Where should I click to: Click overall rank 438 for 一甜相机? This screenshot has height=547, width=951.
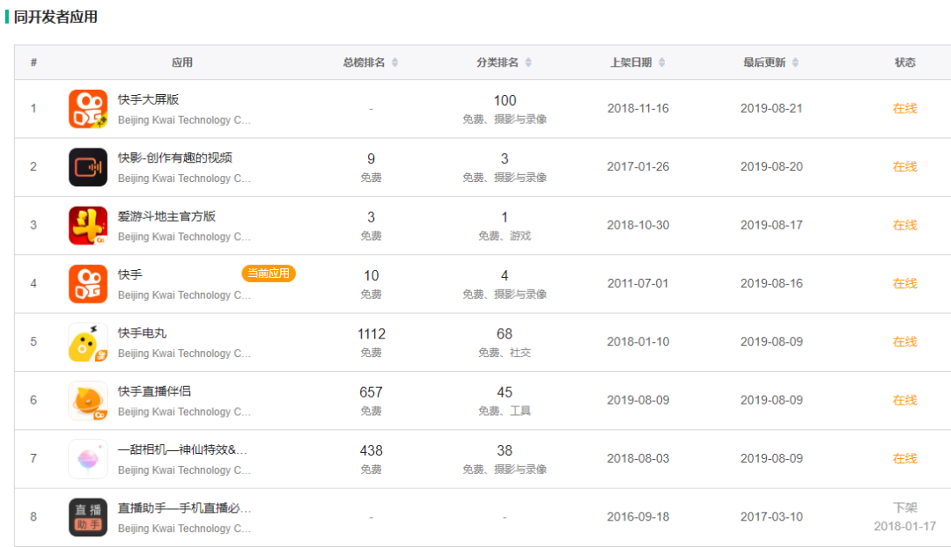(x=372, y=450)
